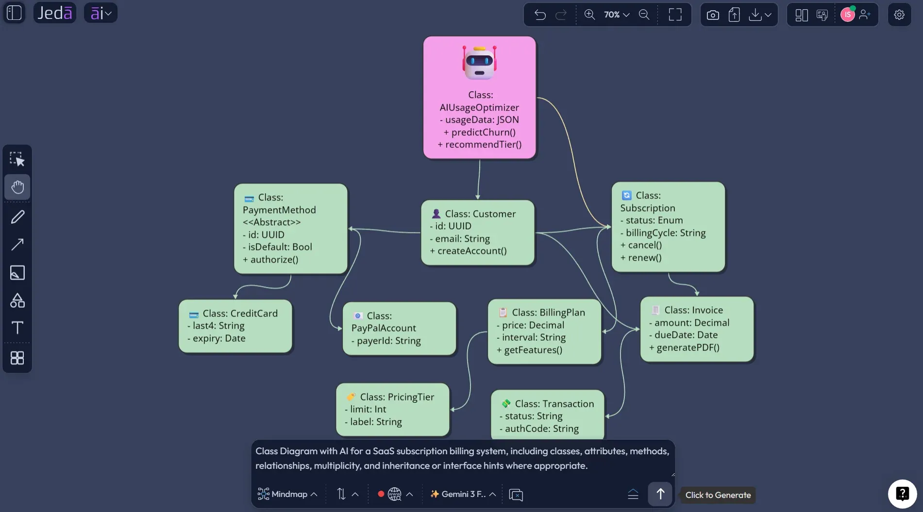Select the CreditCard class node

click(x=235, y=326)
